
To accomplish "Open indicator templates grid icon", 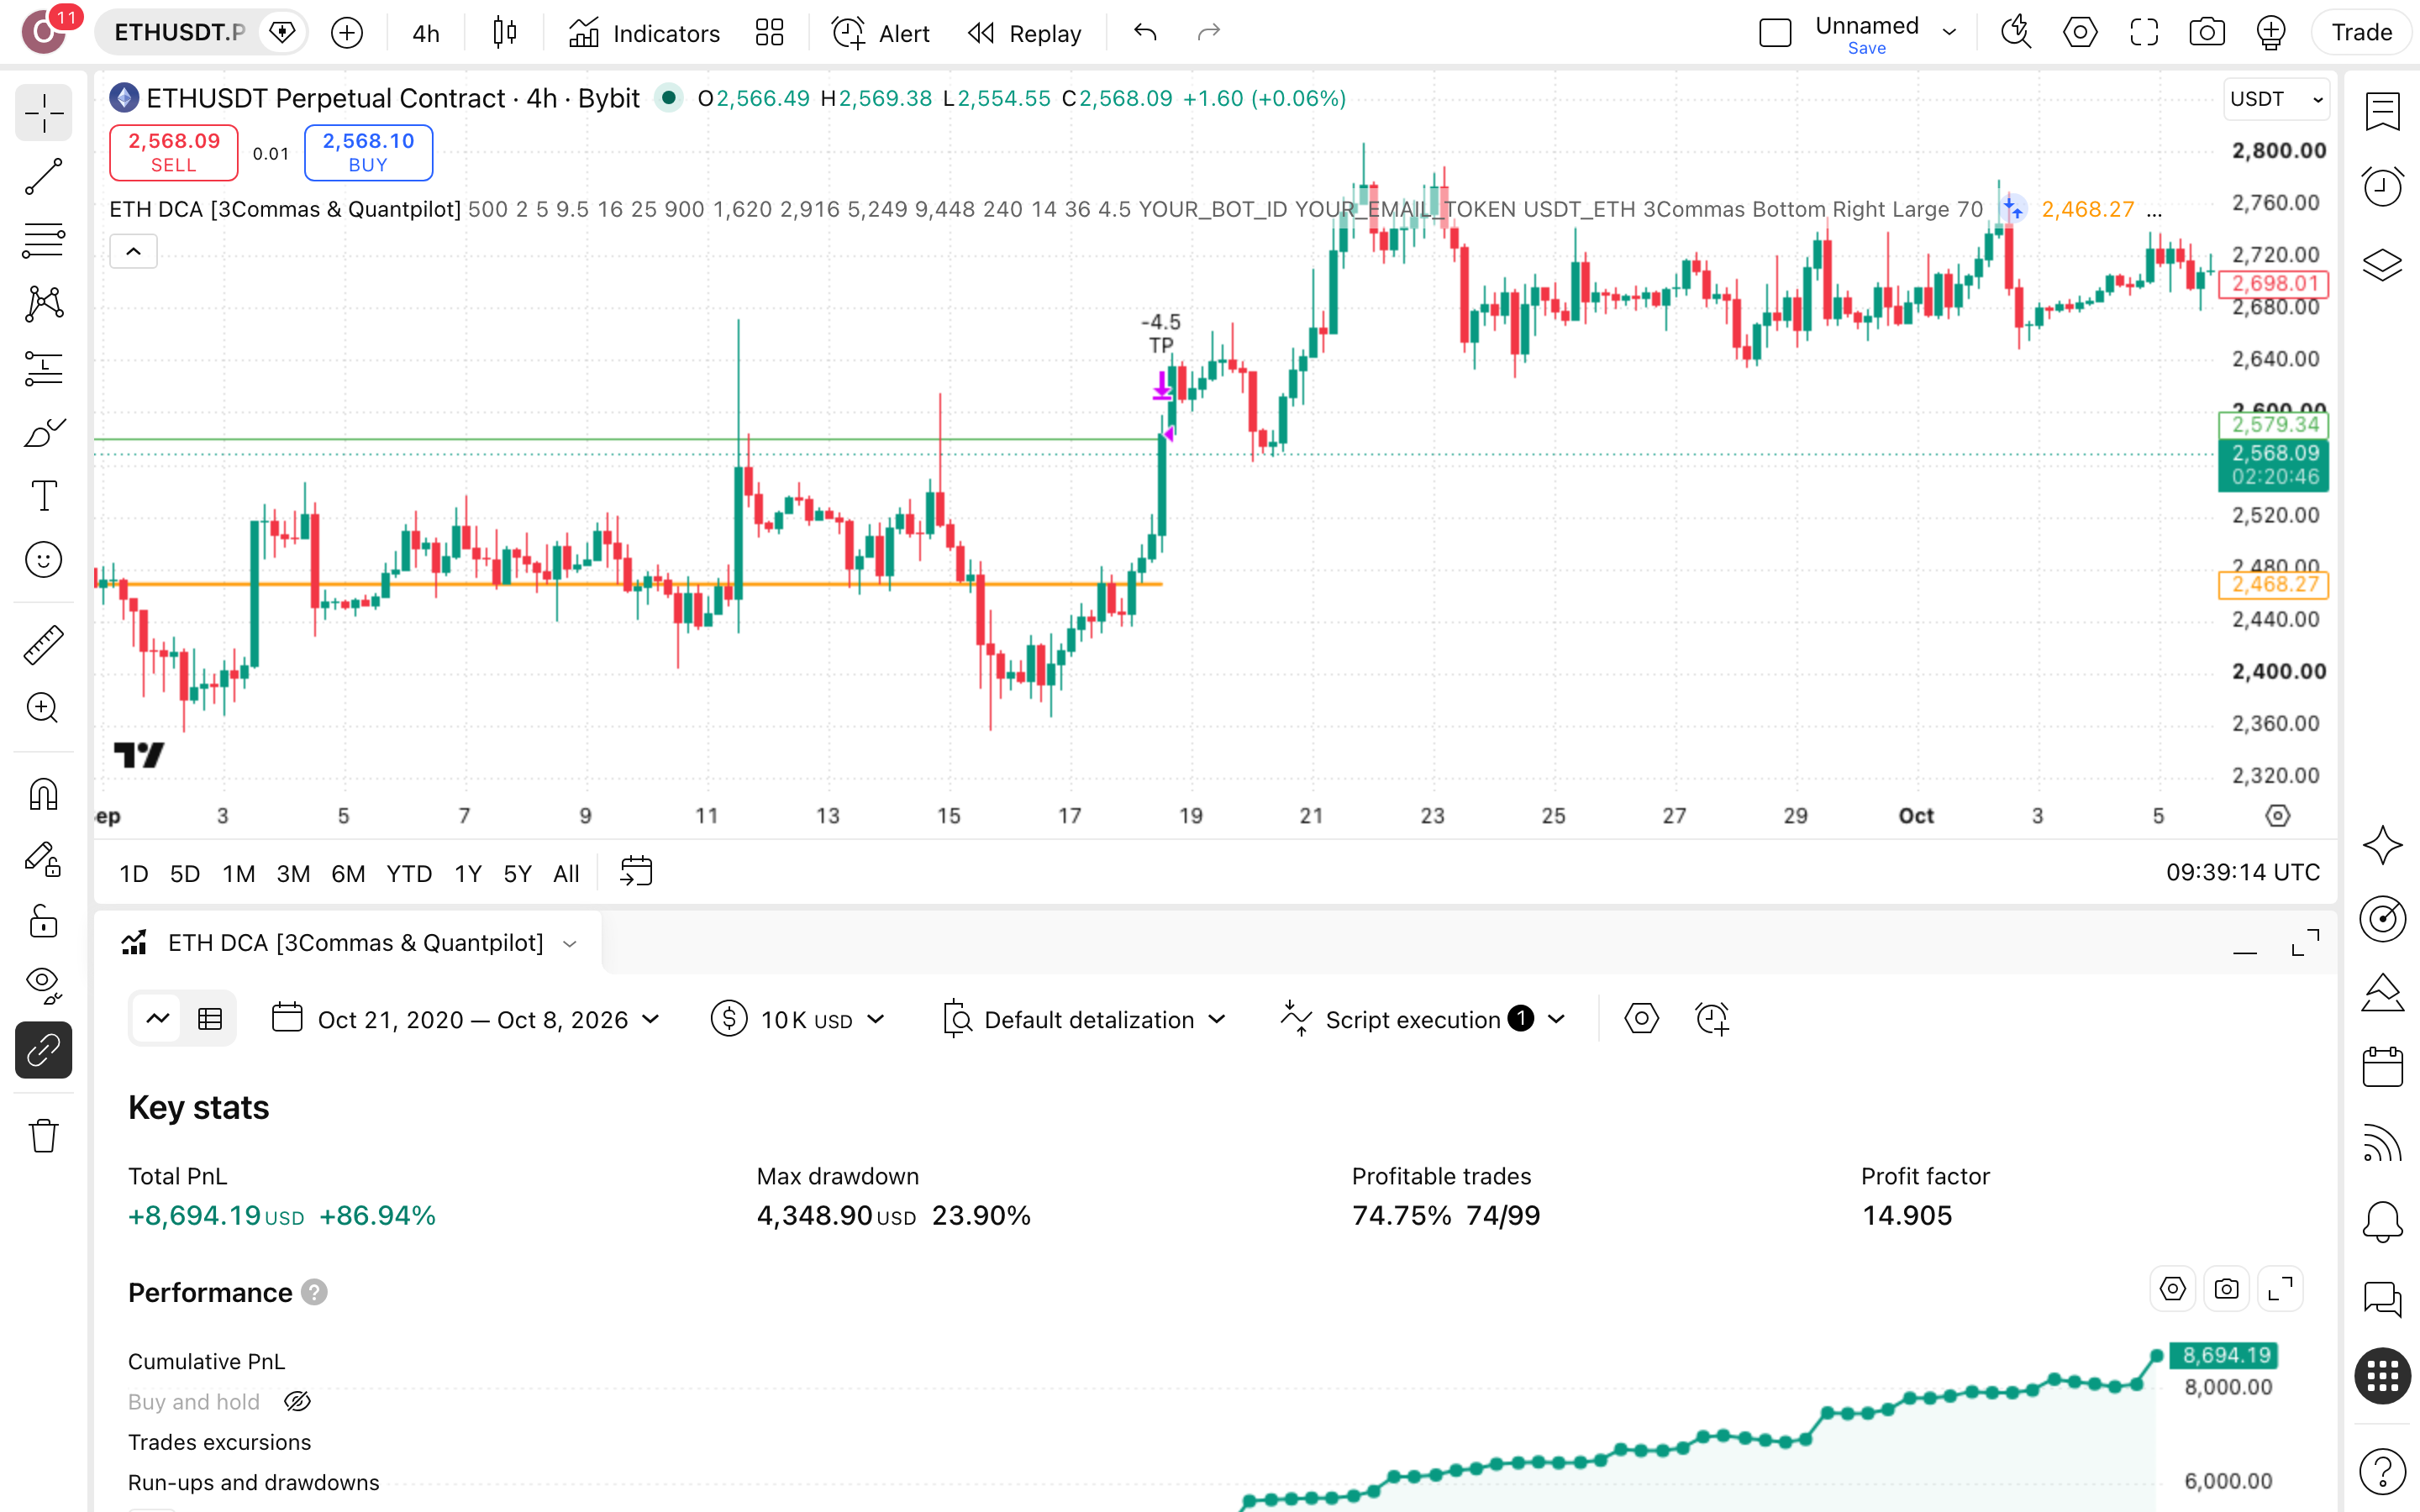I will (x=769, y=33).
